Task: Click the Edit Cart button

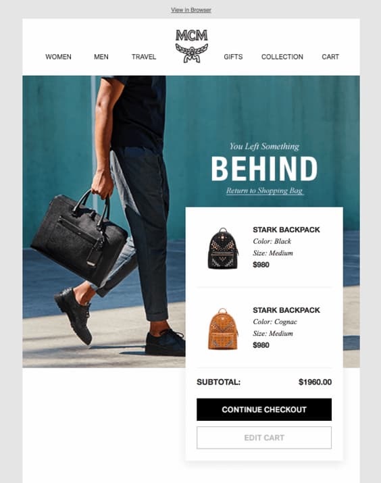Action: coord(264,438)
